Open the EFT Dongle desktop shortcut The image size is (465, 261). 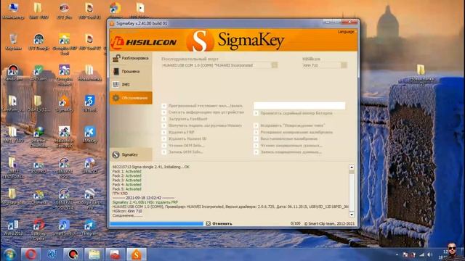click(39, 42)
